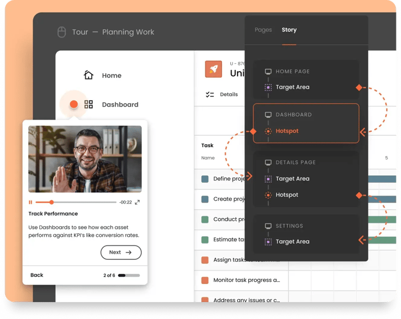401x319 pixels.
Task: Click the monitor icon beside Settings
Action: click(268, 226)
